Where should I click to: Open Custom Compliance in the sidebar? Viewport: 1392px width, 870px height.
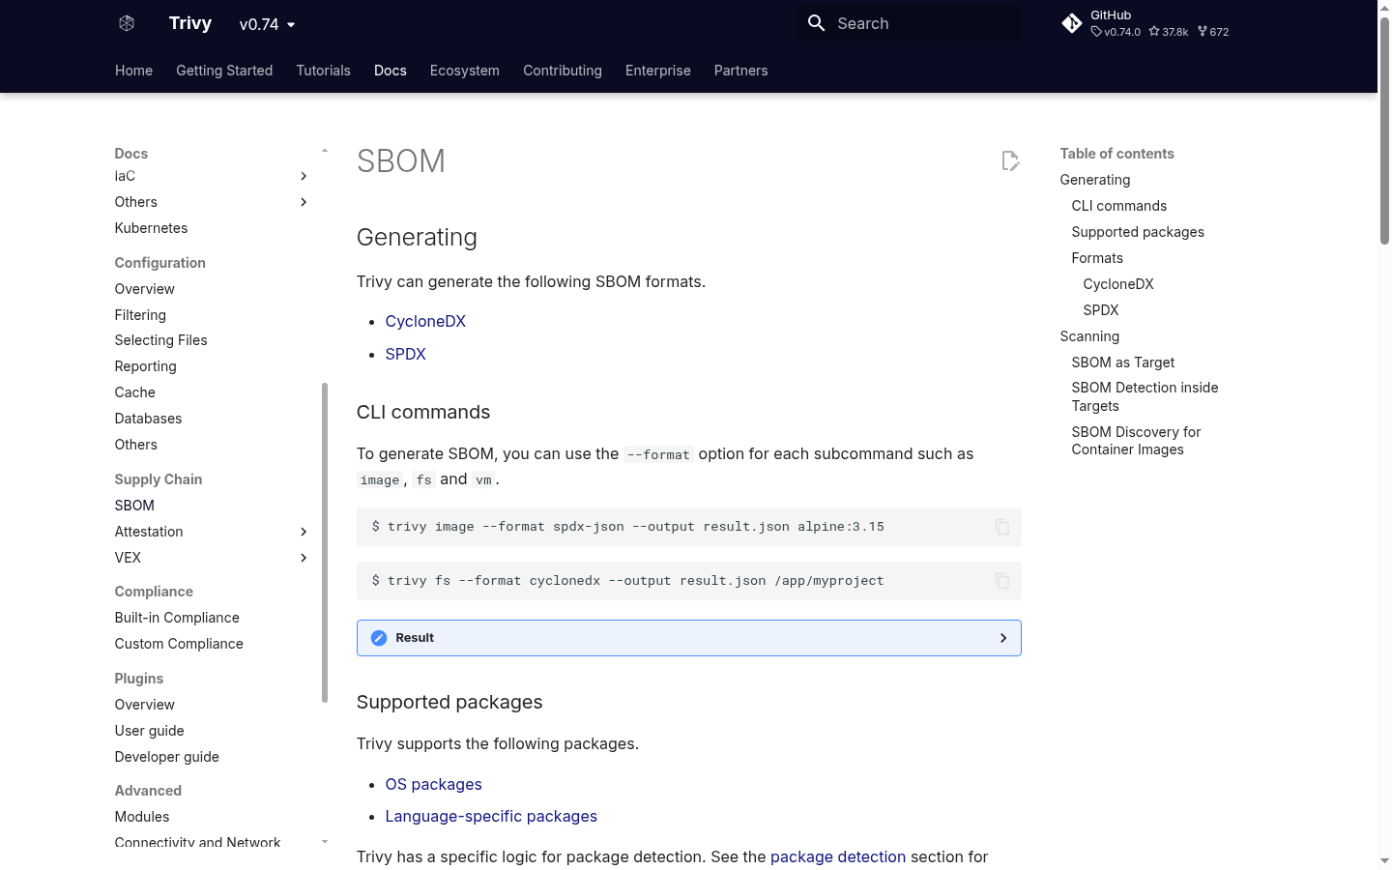point(179,644)
